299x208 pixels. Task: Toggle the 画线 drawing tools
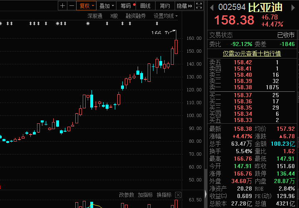pos(146,6)
